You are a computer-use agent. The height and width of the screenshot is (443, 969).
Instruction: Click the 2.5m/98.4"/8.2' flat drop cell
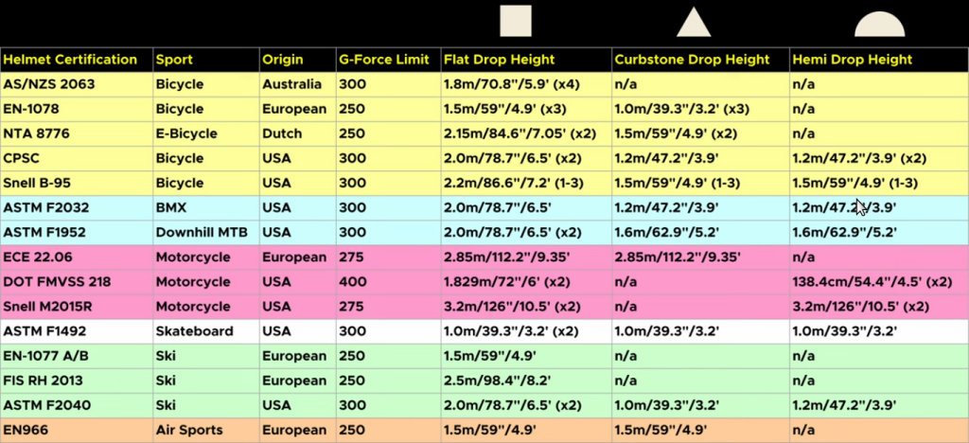click(526, 381)
